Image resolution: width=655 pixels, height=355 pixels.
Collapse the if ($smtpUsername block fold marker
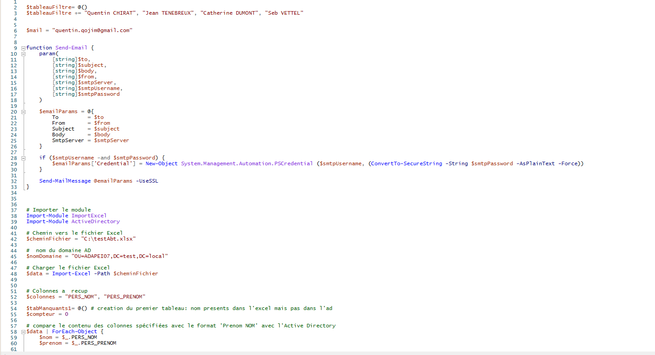tap(23, 158)
